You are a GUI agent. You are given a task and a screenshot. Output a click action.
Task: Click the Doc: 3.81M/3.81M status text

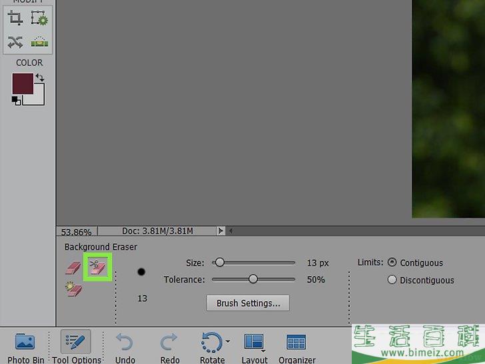(157, 231)
